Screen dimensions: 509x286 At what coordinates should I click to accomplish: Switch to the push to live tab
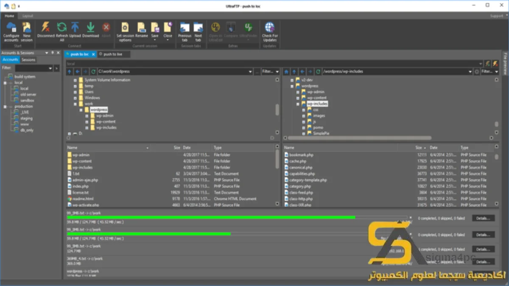point(112,54)
